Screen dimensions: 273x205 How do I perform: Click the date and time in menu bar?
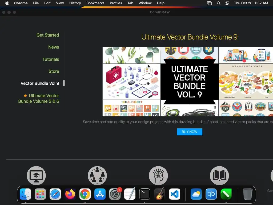pos(251,3)
